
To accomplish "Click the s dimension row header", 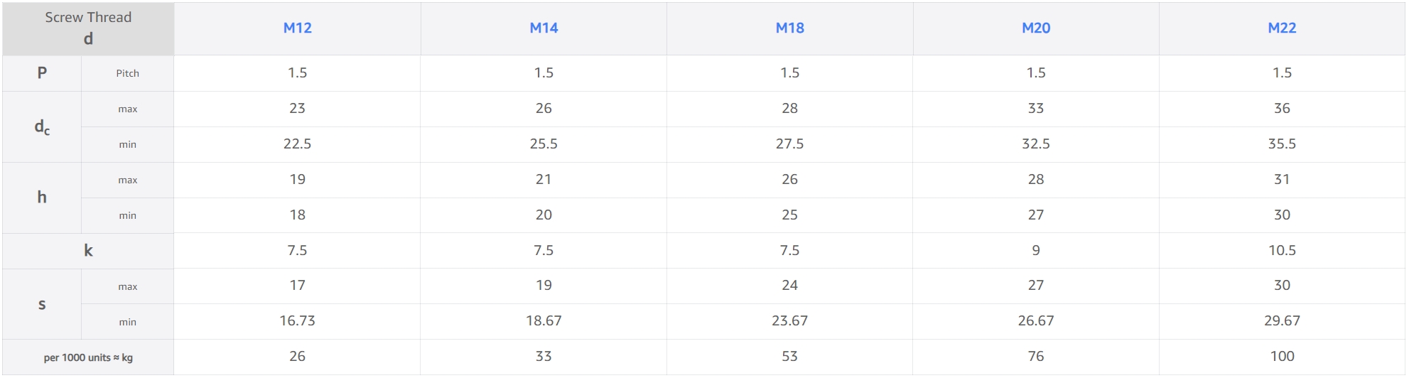I will tap(42, 304).
